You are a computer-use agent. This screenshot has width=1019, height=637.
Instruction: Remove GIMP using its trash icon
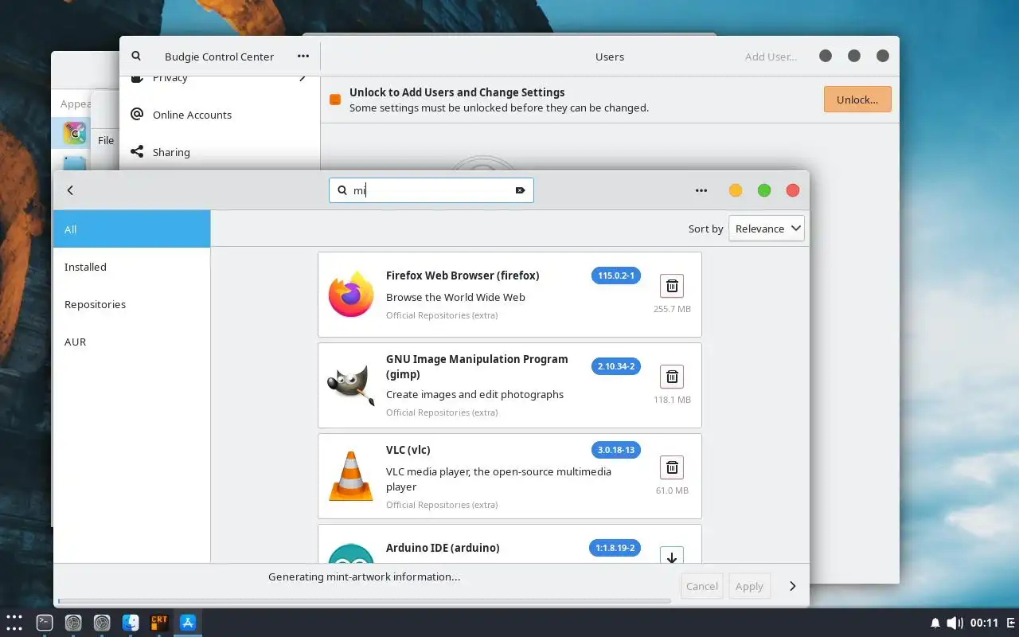click(x=672, y=377)
